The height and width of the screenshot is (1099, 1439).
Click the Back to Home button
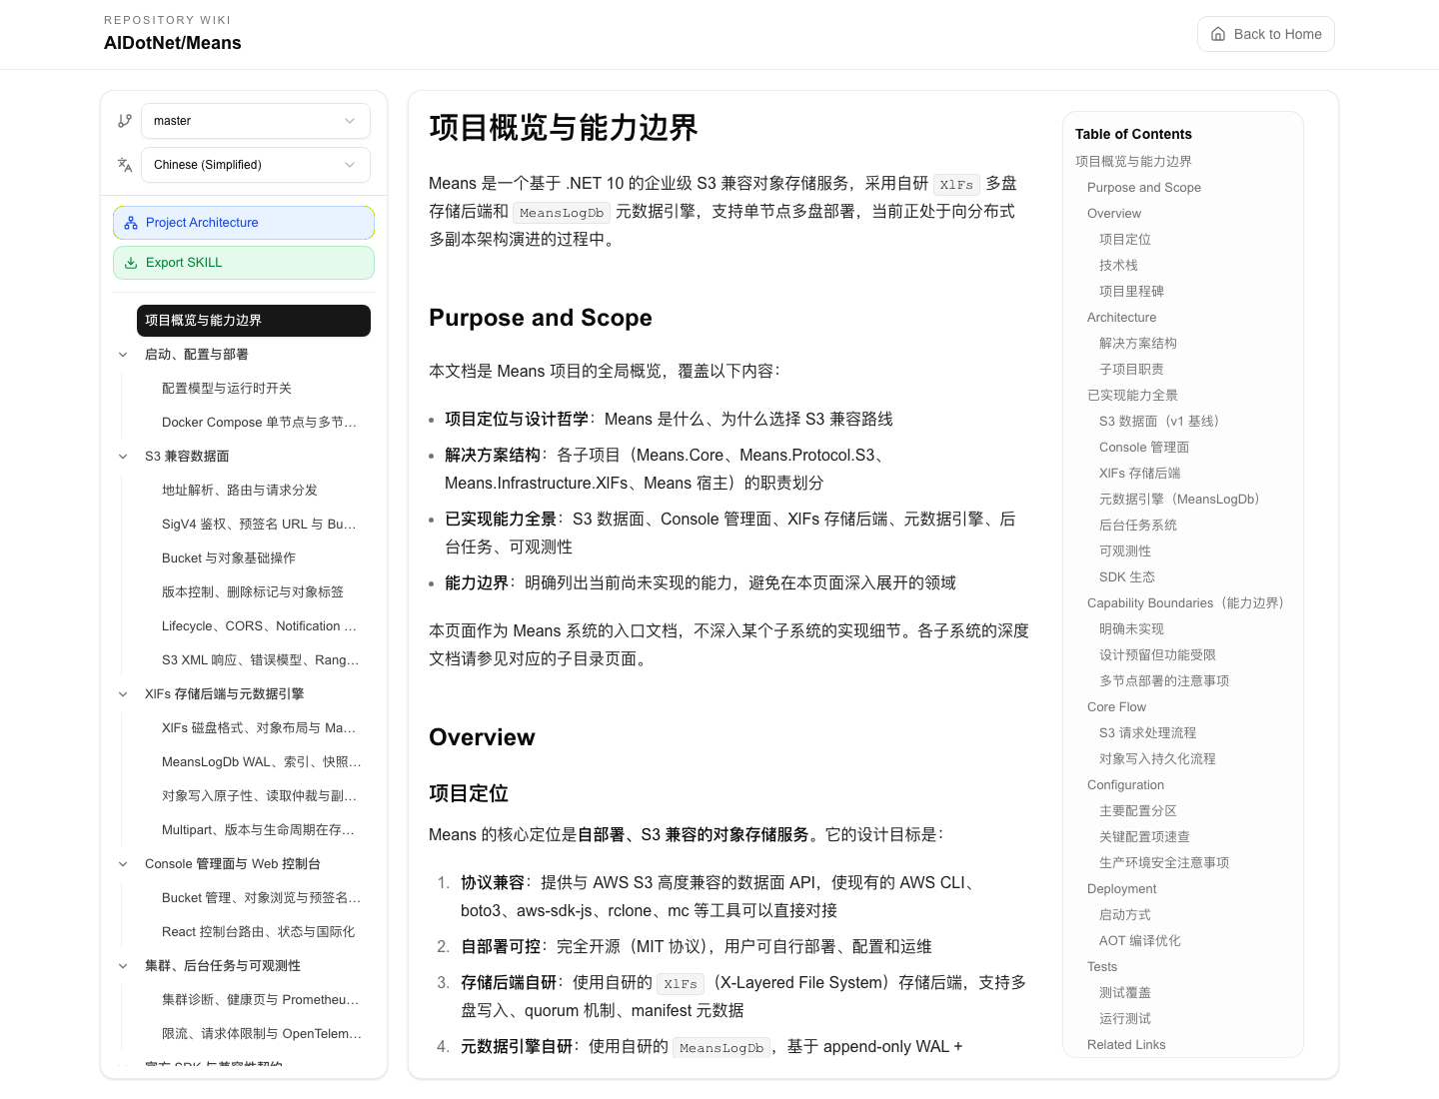1266,34
